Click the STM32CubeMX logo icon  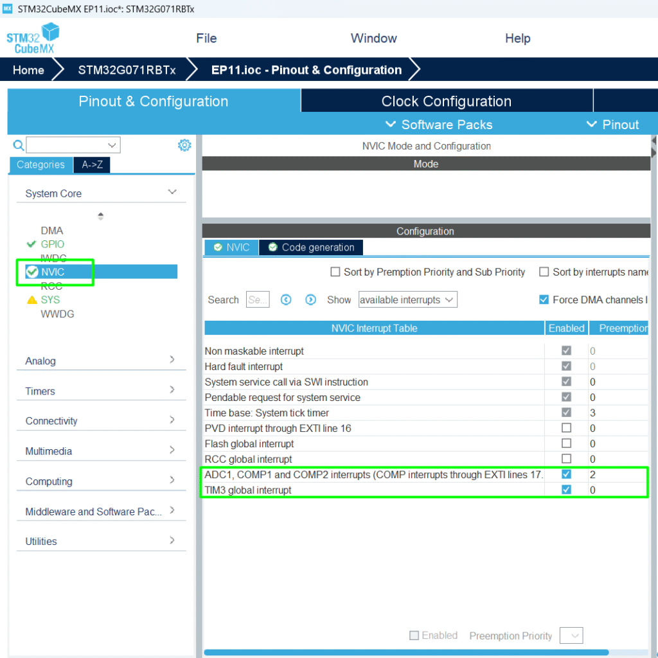(x=33, y=39)
